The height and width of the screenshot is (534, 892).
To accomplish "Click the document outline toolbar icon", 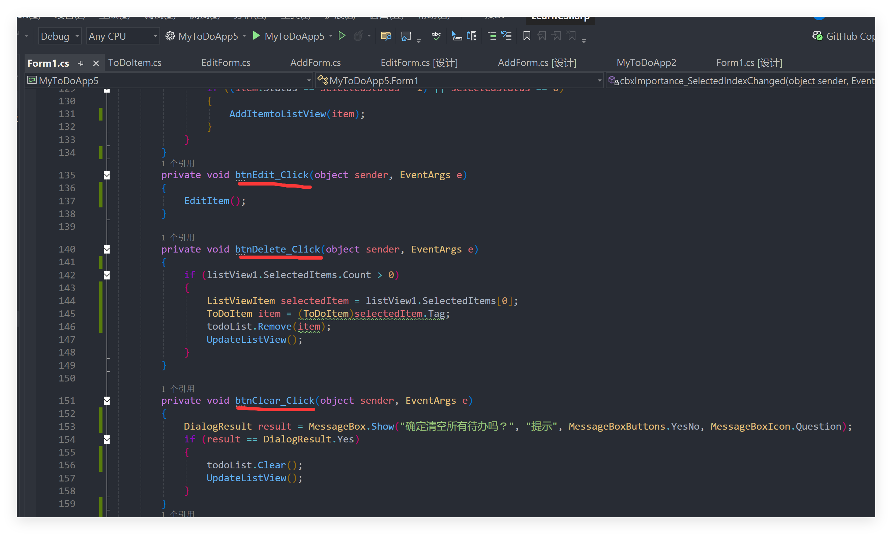I will pos(472,36).
